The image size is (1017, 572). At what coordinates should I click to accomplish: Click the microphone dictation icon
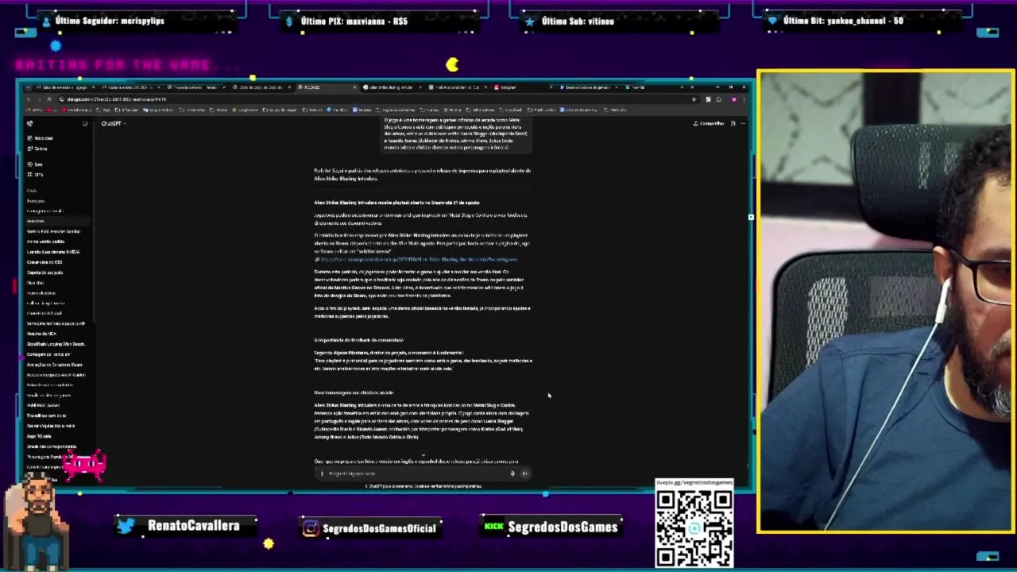(x=512, y=473)
